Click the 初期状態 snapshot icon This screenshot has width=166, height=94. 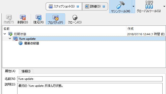point(10,34)
